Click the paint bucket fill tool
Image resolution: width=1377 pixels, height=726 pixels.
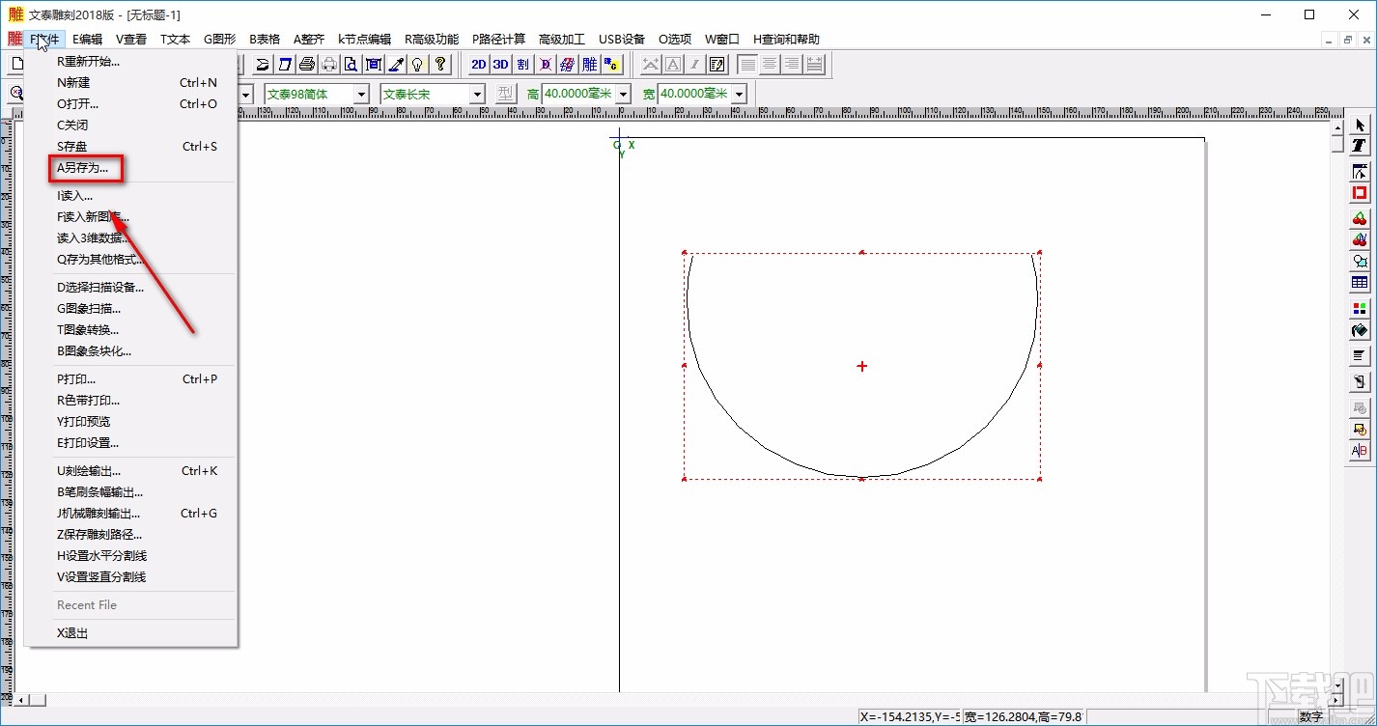coord(1360,331)
